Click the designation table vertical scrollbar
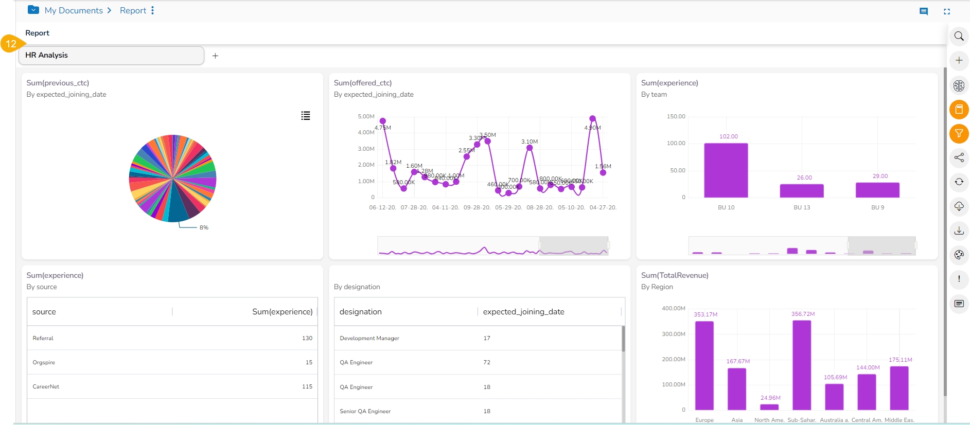Viewport: 970px width, 425px height. (x=623, y=340)
